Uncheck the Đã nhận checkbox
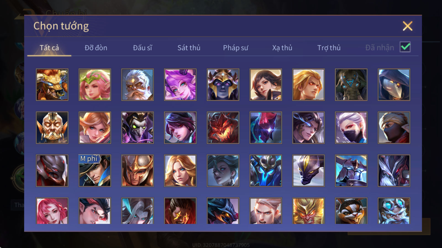442x248 pixels. 405,47
